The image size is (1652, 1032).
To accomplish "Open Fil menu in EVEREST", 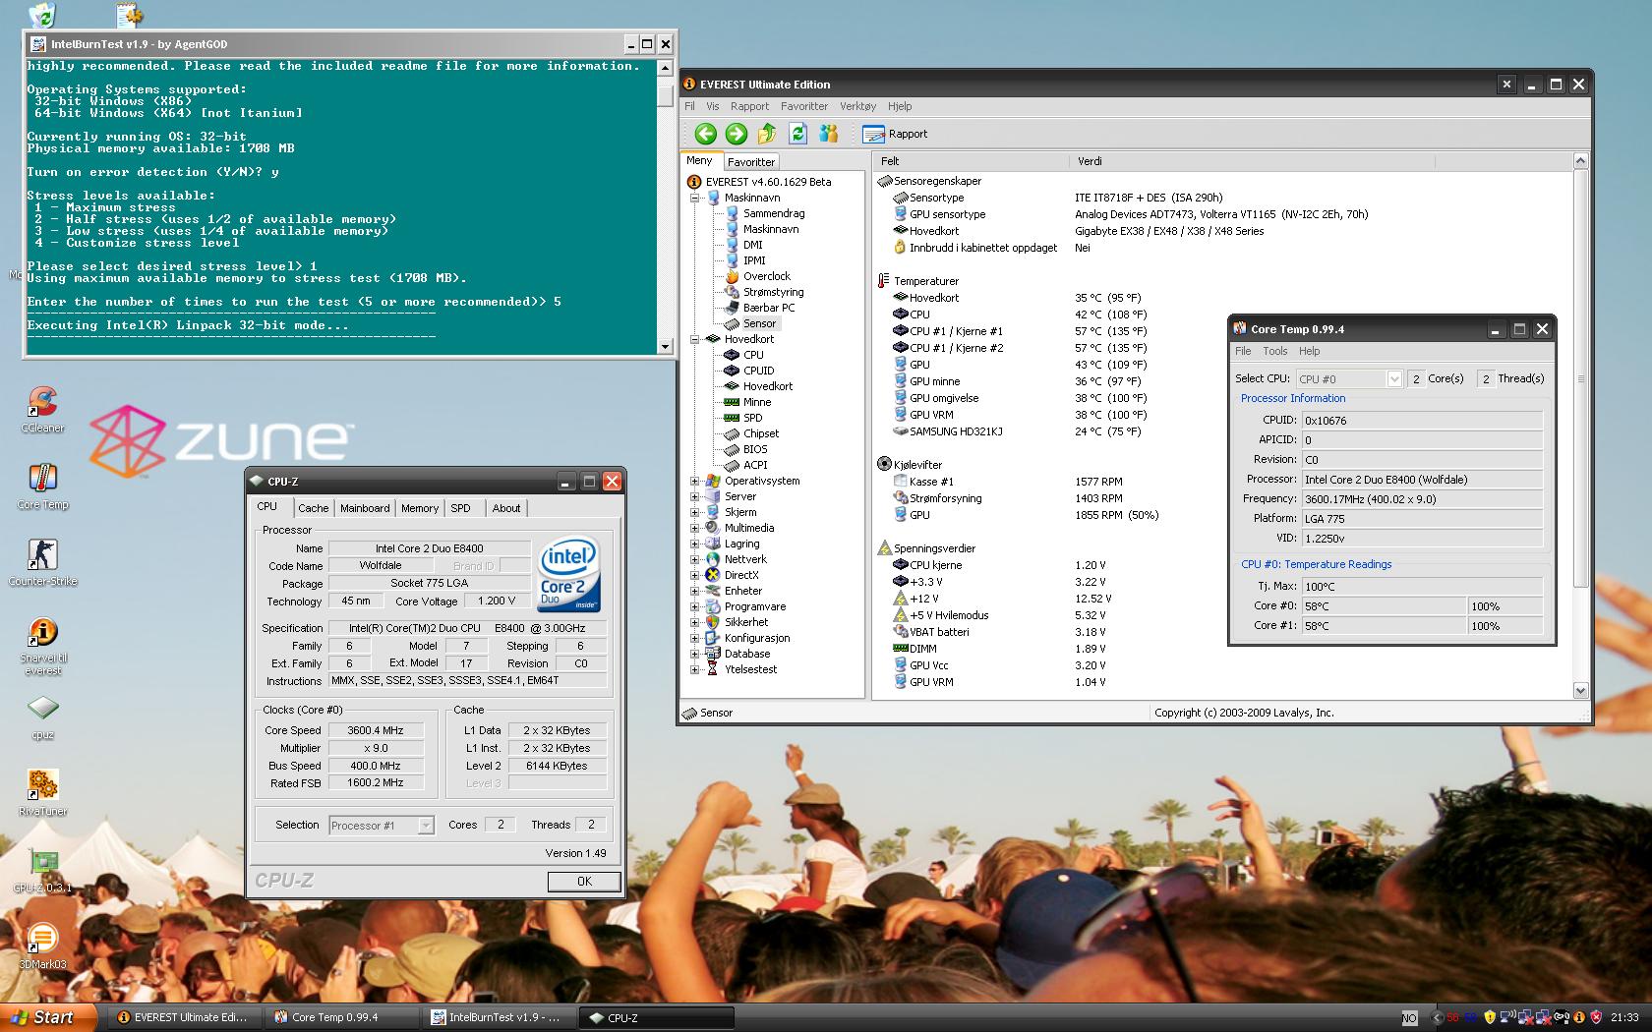I will (689, 106).
